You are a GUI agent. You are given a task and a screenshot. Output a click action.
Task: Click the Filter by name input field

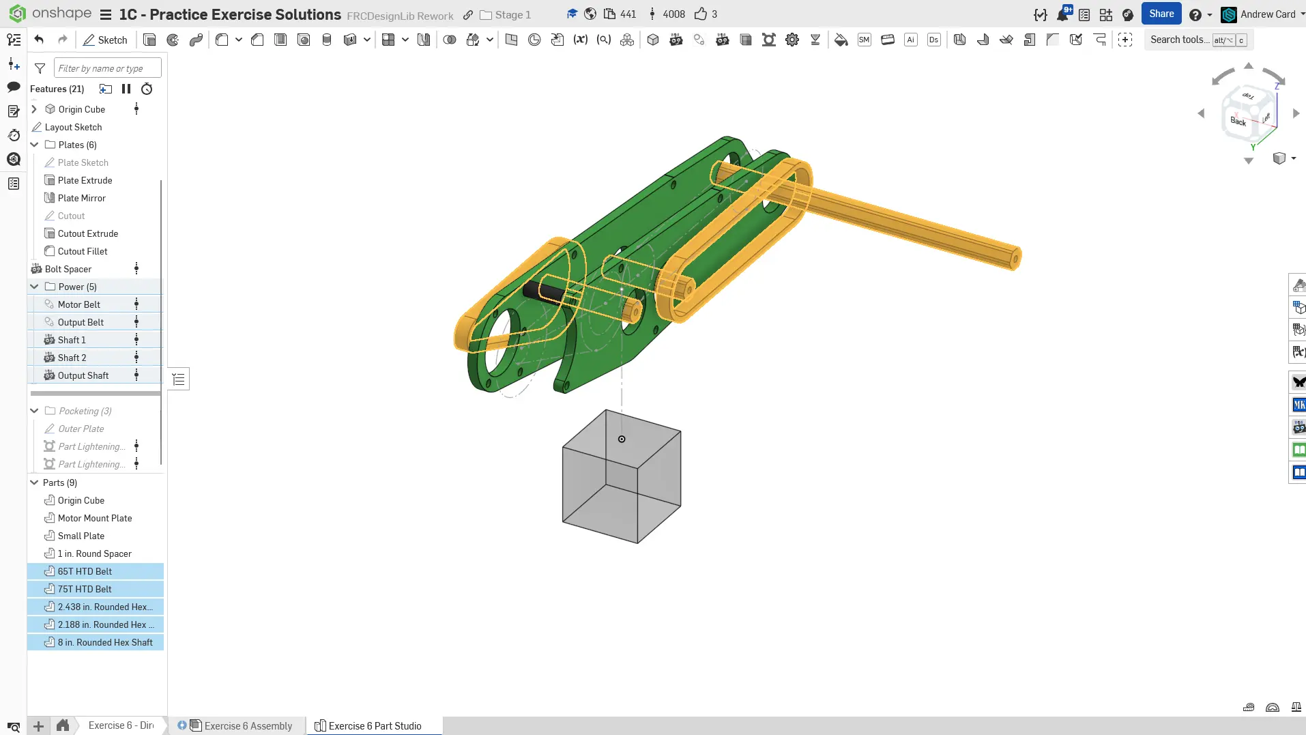(x=107, y=68)
